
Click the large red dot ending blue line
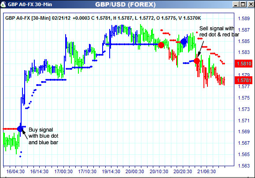[161, 45]
